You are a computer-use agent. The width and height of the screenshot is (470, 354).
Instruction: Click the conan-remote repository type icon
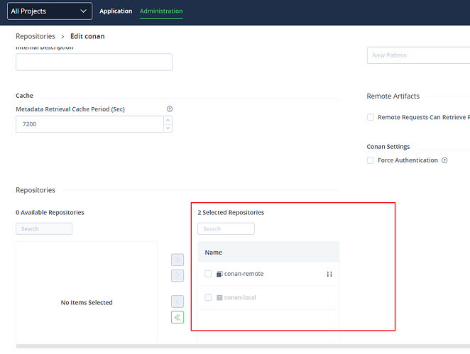coord(219,274)
